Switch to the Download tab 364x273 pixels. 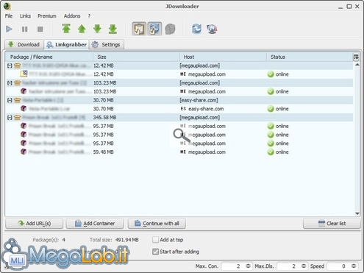24,44
